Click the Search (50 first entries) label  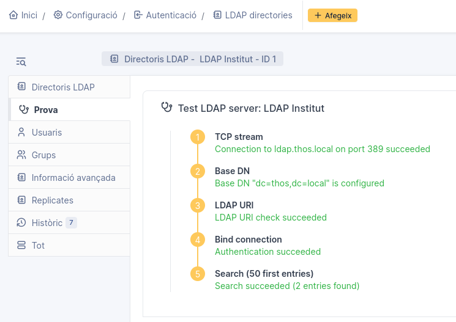[264, 274]
